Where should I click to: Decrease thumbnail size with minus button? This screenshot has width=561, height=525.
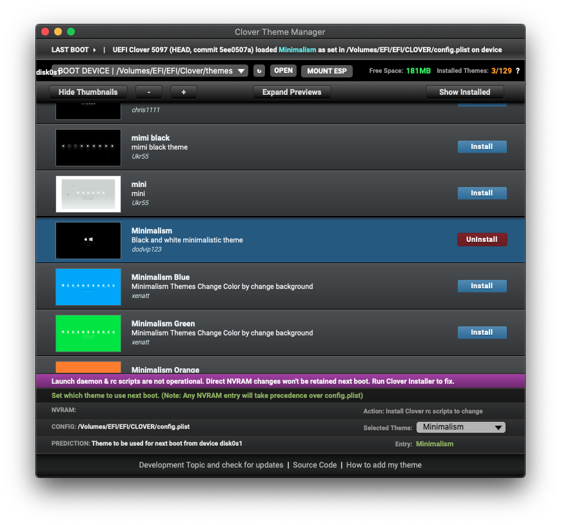point(149,92)
